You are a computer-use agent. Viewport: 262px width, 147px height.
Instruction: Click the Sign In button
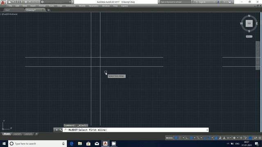coord(201,2)
